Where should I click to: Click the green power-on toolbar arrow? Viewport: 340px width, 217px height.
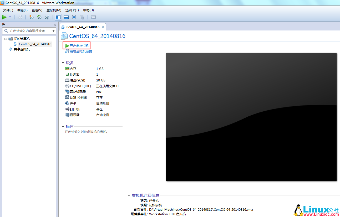[x=4, y=17]
